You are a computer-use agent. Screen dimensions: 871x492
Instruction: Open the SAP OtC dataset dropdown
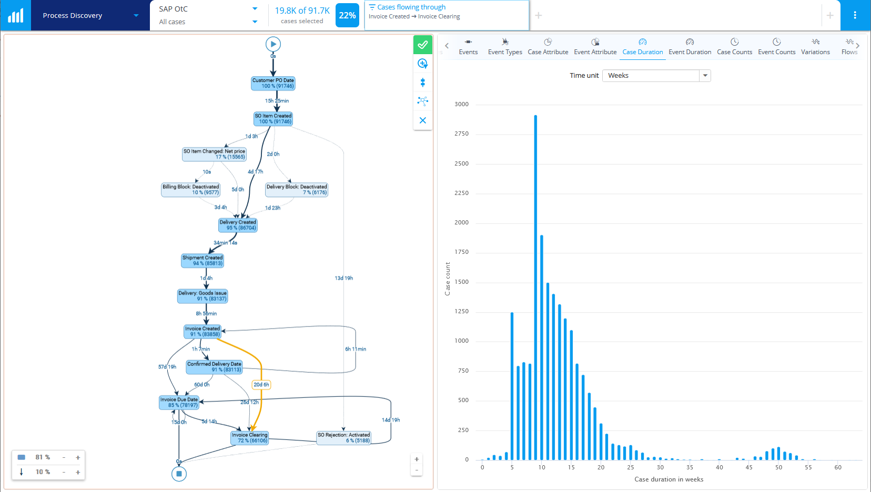(x=255, y=8)
